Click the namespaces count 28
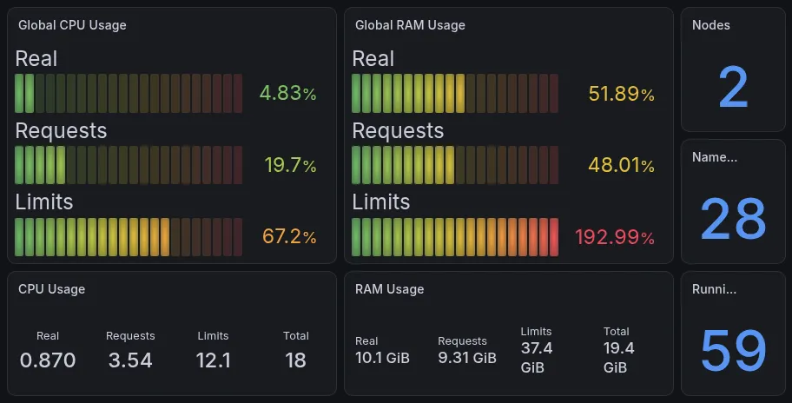This screenshot has height=403, width=792. click(x=734, y=219)
